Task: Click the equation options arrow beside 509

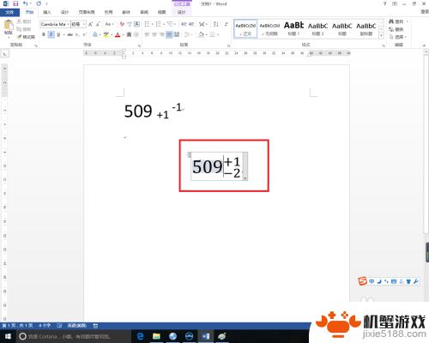Action: tap(245, 178)
